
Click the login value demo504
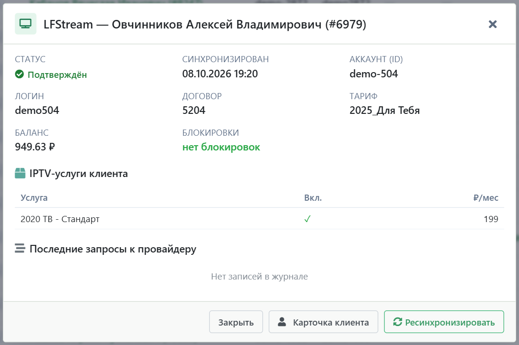(x=37, y=111)
